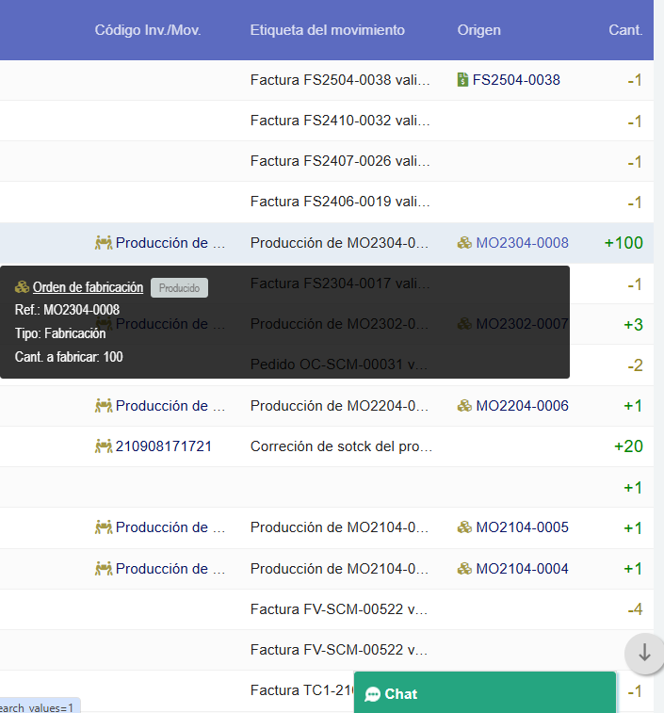This screenshot has width=664, height=713.
Task: Click the quantity -4
Action: (635, 608)
